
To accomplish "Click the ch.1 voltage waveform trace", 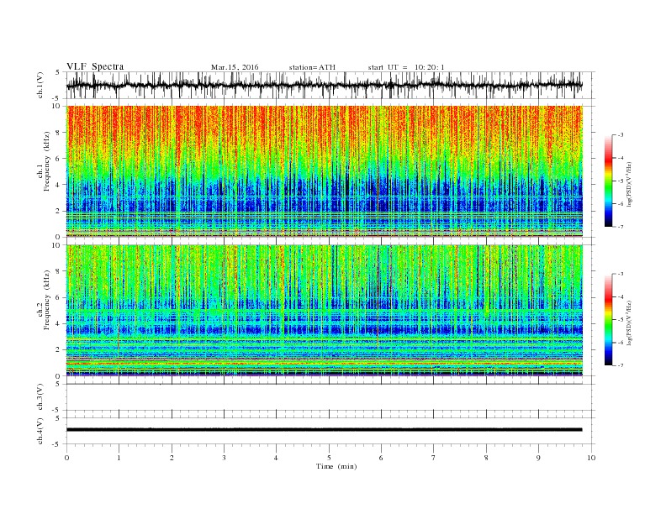I will coord(324,85).
